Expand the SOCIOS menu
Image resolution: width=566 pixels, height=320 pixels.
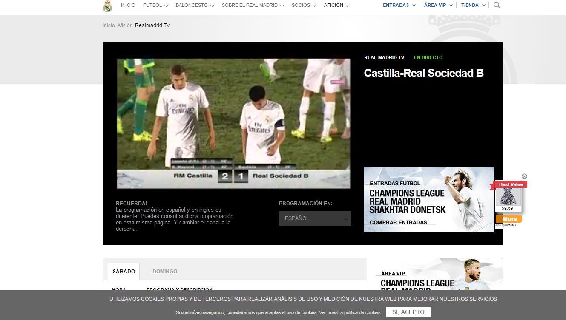pos(304,5)
